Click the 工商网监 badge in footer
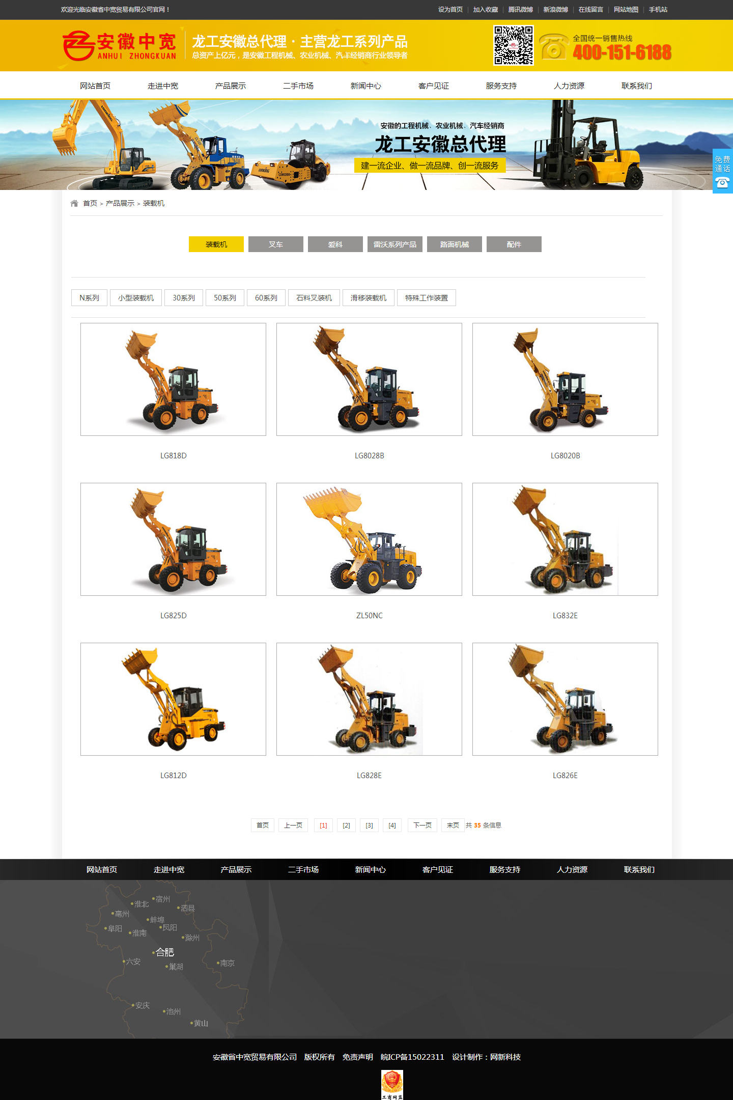733x1100 pixels. pos(392,1085)
